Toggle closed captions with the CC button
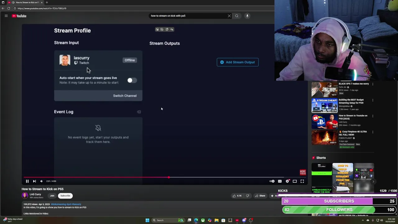This screenshot has height=224, width=398. 280,181
